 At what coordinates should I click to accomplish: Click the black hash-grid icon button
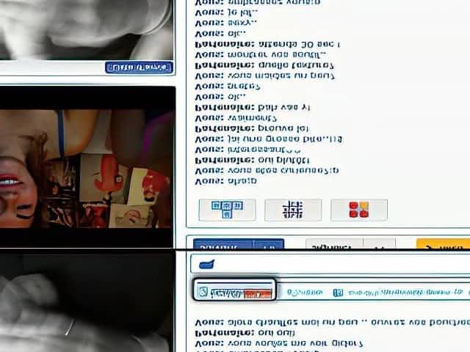coord(292,210)
